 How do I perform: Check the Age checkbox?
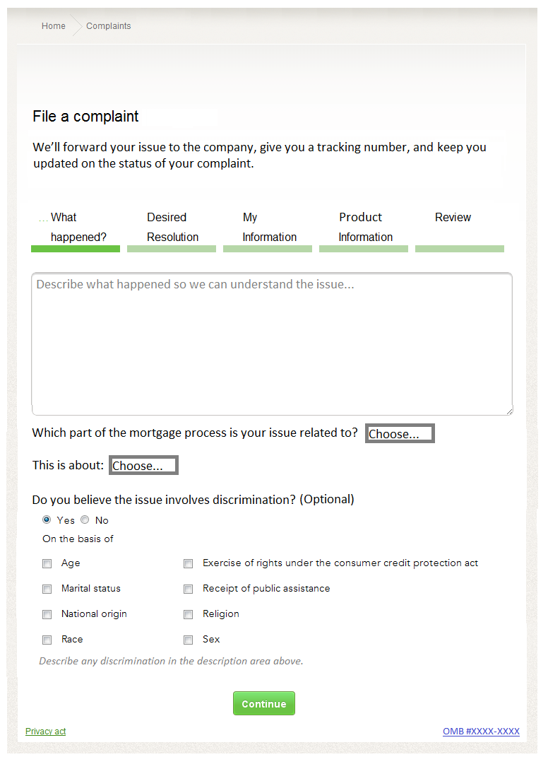[47, 564]
